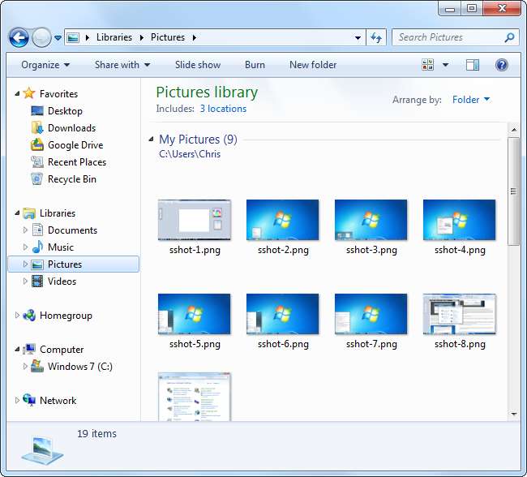Open the Share with dropdown menu
The width and height of the screenshot is (527, 477).
122,65
